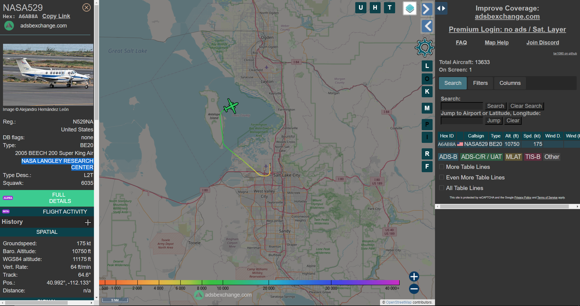Click the right chevron arrow on map
This screenshot has width=580, height=306.
(427, 9)
